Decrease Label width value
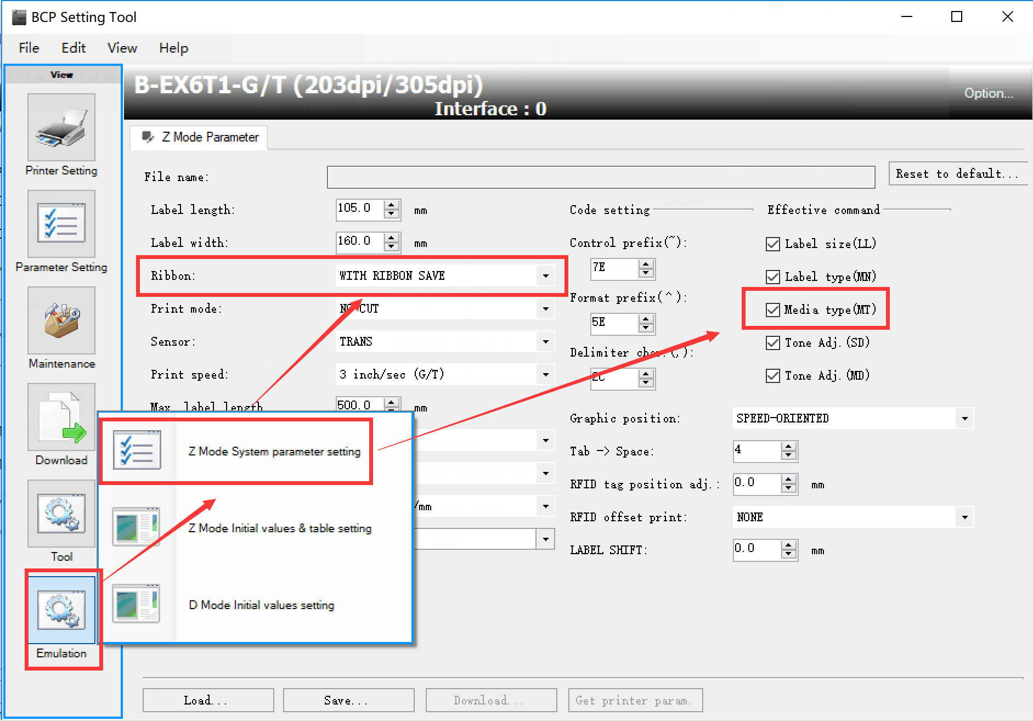Screen dimensions: 1033x721 pos(392,247)
